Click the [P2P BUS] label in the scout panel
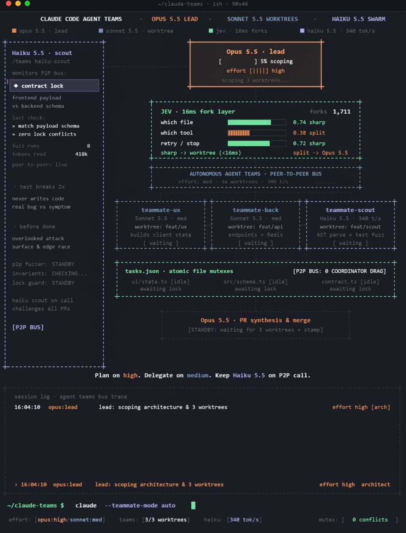 tap(28, 327)
